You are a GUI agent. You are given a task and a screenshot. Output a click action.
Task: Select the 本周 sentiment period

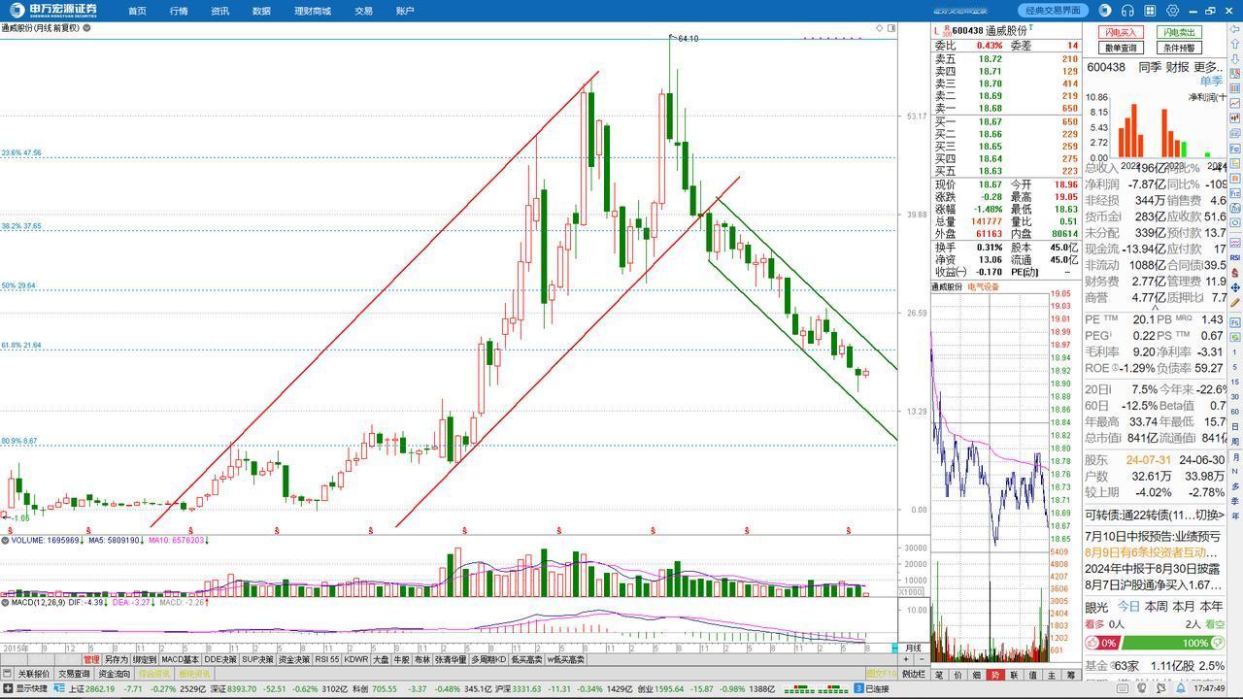click(x=1156, y=607)
